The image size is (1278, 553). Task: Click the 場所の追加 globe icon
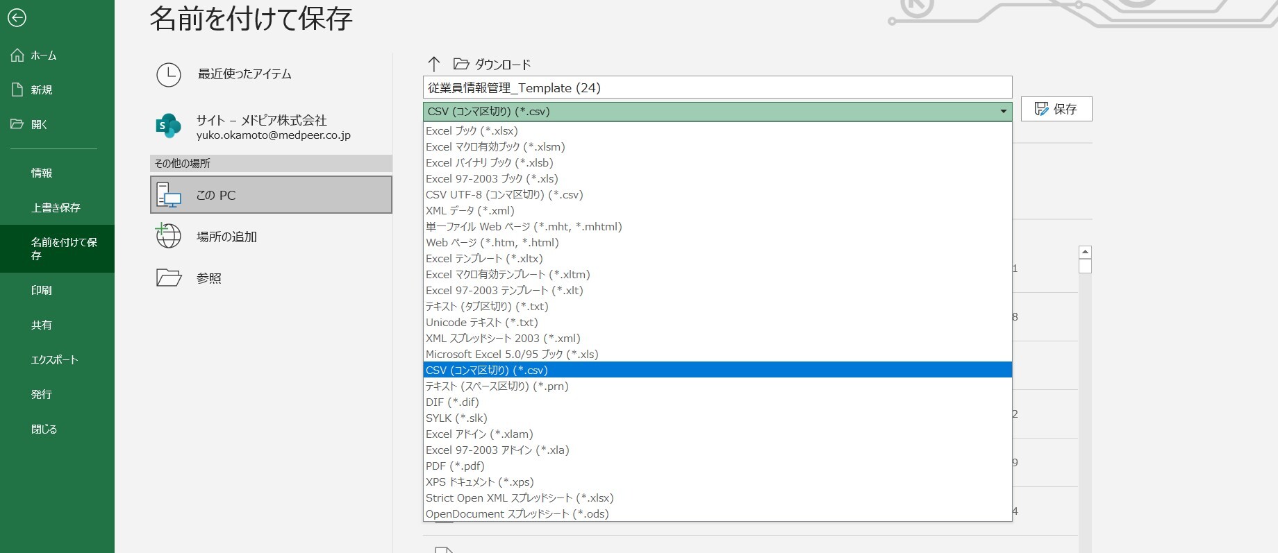coord(169,237)
